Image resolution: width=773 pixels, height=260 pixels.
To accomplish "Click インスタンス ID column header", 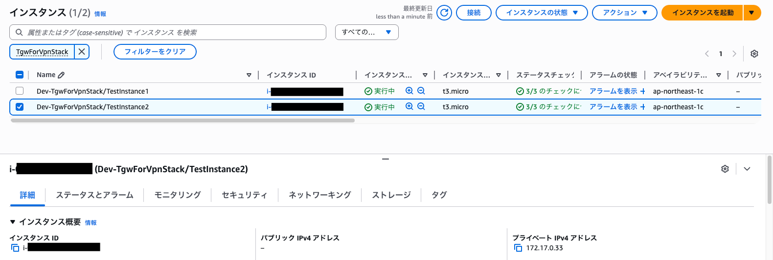I will click(x=291, y=75).
